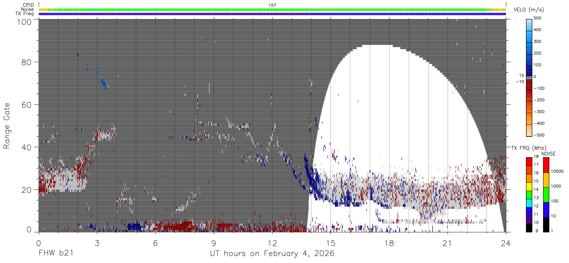
Task: Click the NOISE legend title
Action: click(x=548, y=154)
